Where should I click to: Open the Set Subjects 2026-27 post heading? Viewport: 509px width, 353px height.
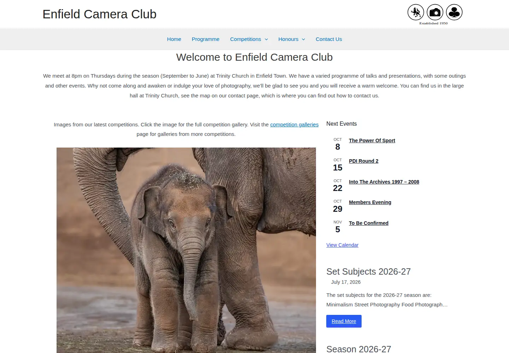coord(368,271)
